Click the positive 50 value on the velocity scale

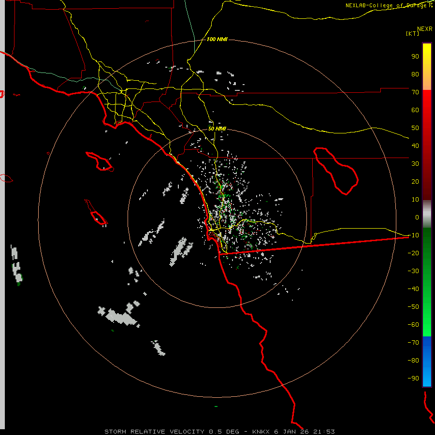click(x=415, y=128)
